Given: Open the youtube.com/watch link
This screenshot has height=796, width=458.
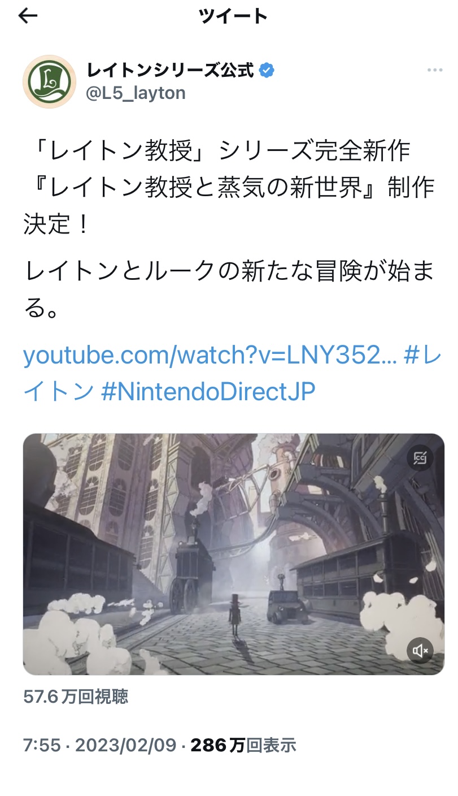Looking at the screenshot, I should [x=211, y=356].
